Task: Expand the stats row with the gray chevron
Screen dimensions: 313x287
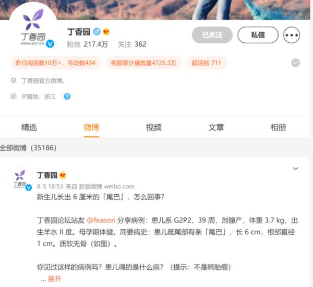Action: (x=295, y=63)
